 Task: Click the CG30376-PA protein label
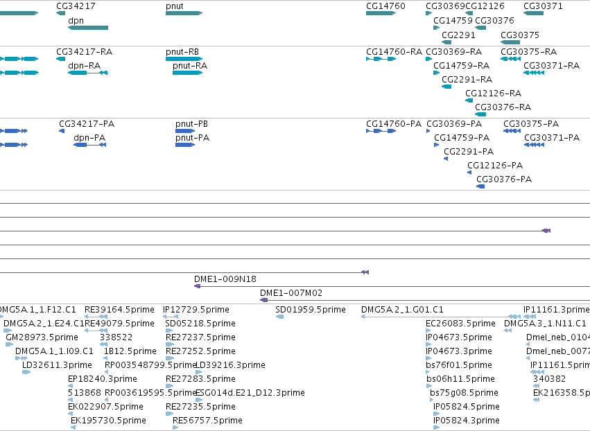click(504, 179)
